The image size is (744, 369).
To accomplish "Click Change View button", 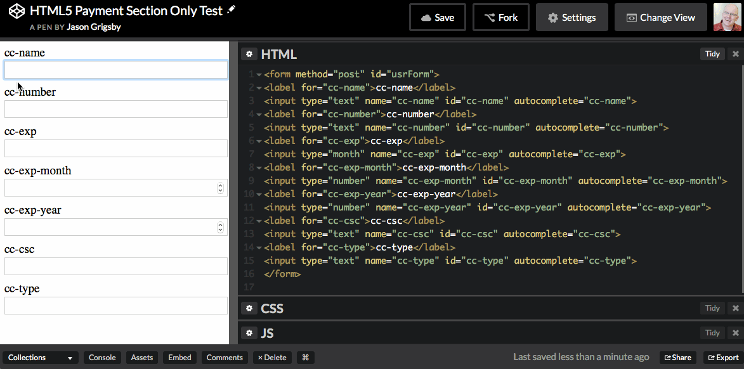I will [660, 18].
